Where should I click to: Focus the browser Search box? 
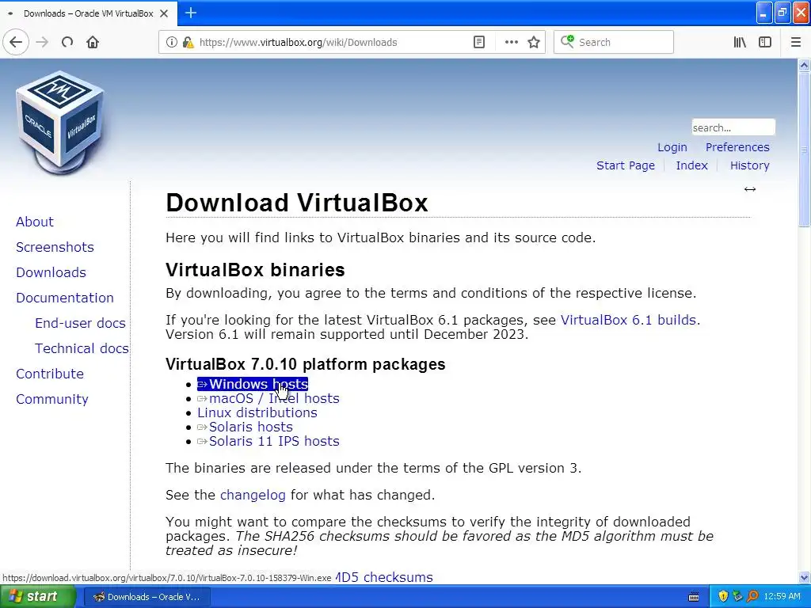pyautogui.click(x=614, y=43)
